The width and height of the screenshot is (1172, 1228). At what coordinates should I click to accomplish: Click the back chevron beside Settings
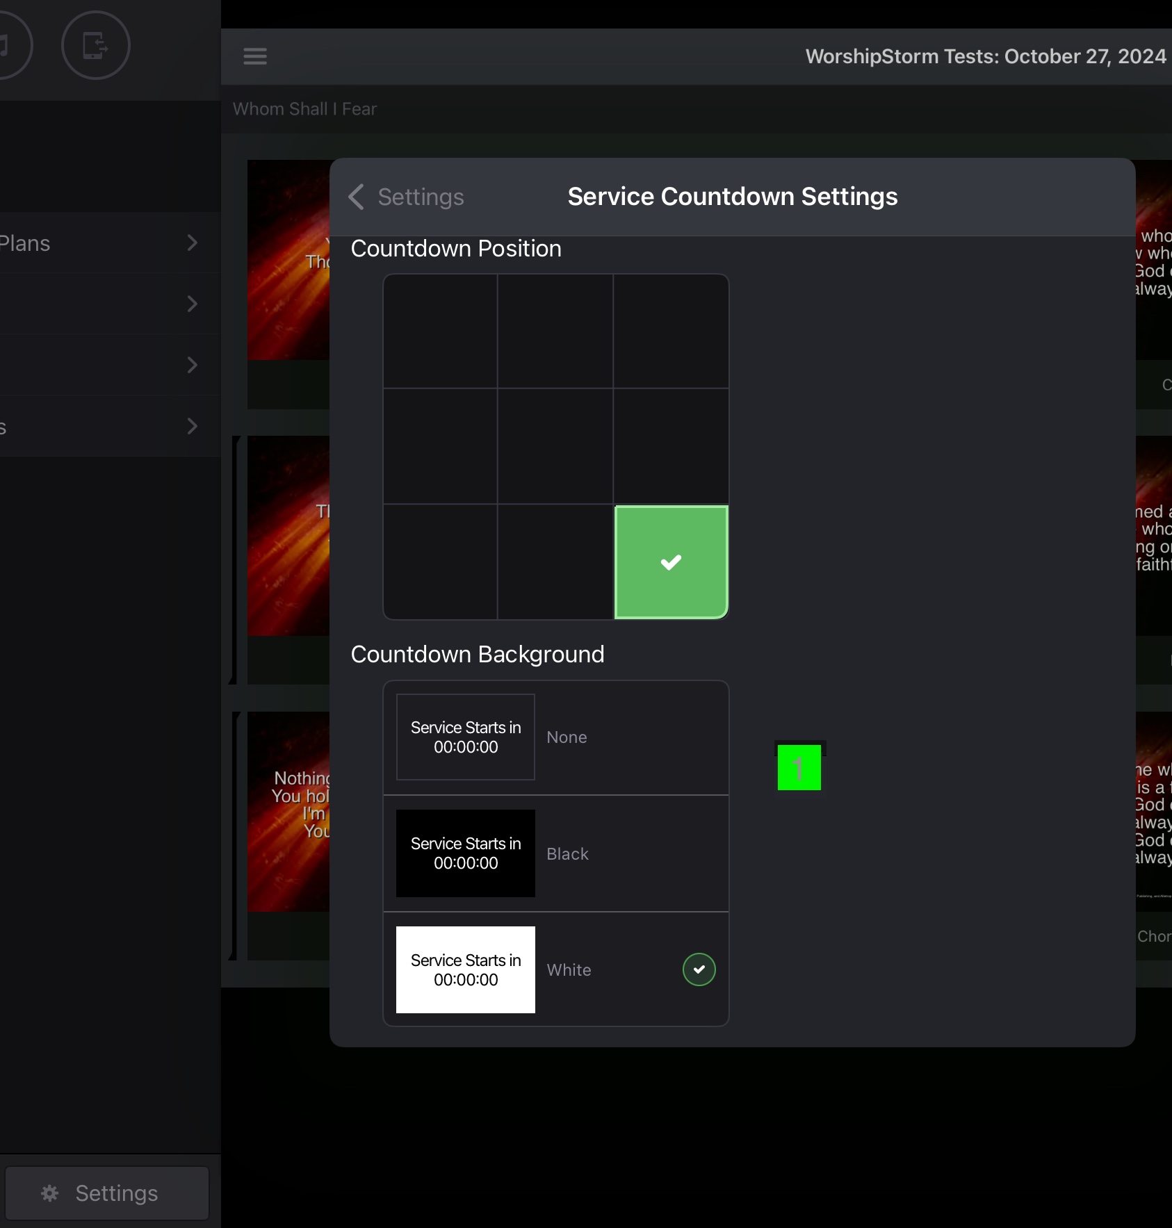tap(356, 197)
